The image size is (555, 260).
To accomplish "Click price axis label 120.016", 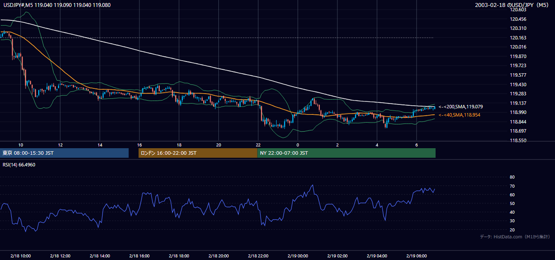I will (x=519, y=47).
